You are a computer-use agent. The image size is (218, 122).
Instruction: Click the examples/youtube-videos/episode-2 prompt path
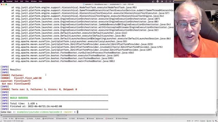click(40, 112)
